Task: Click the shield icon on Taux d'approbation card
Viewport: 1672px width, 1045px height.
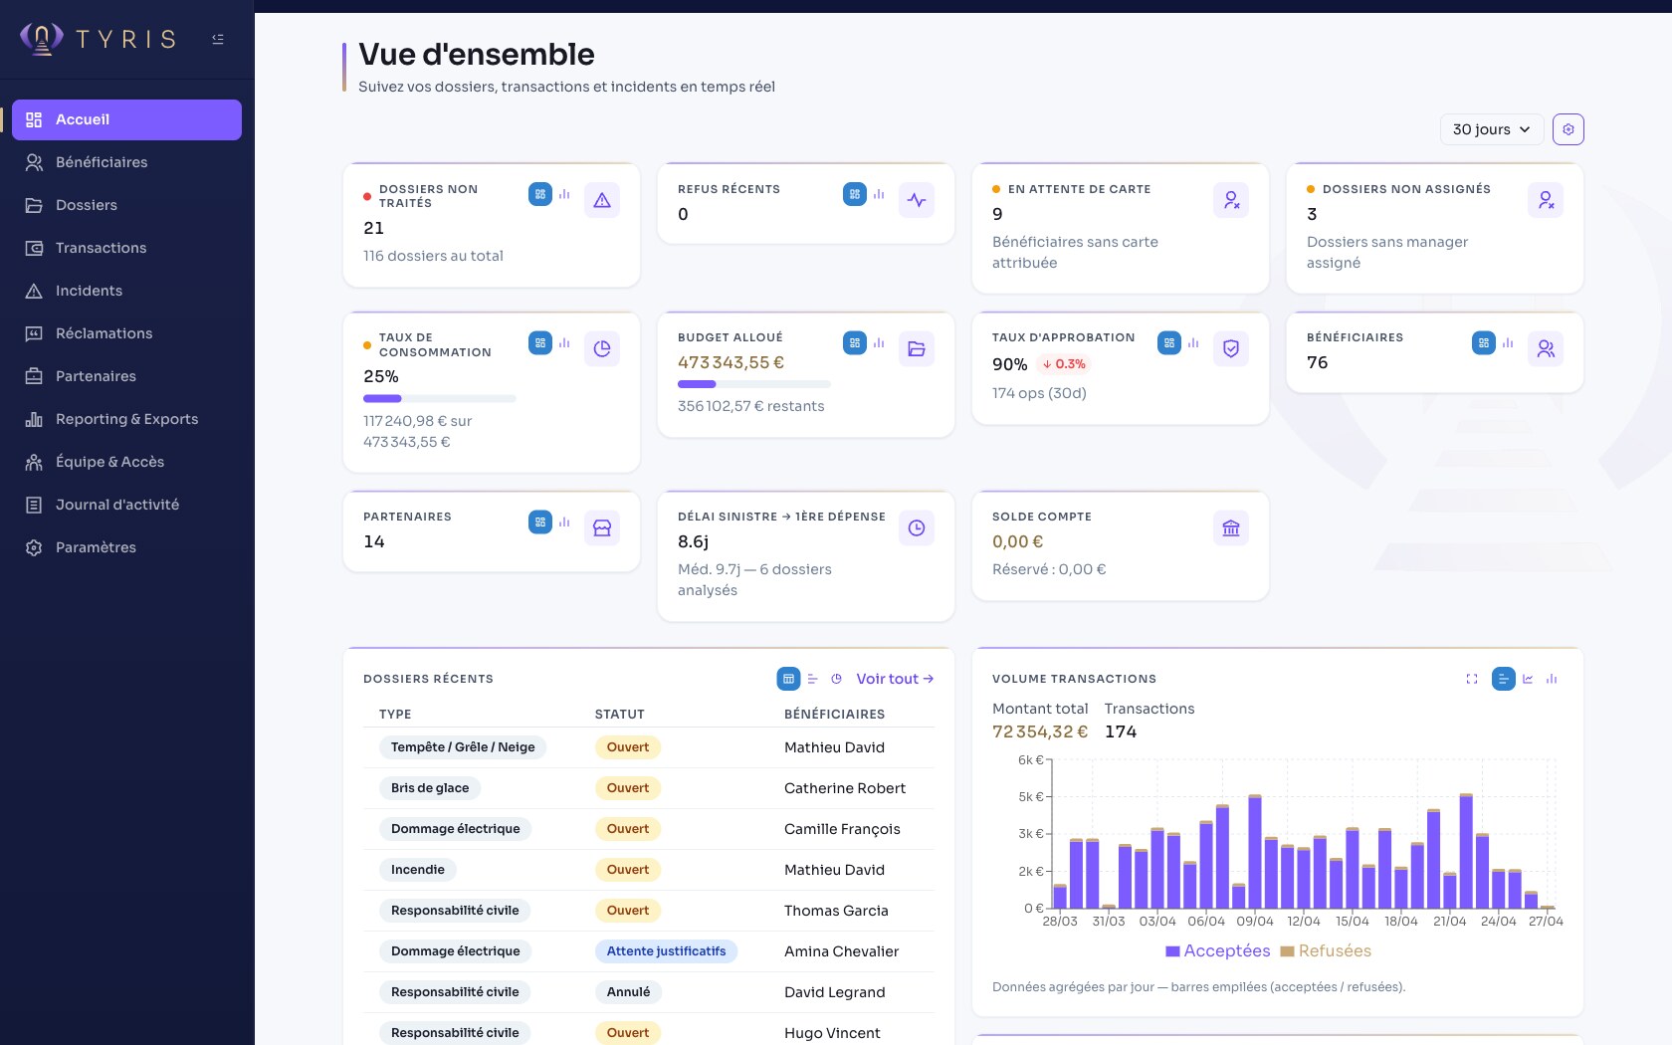Action: [x=1231, y=348]
